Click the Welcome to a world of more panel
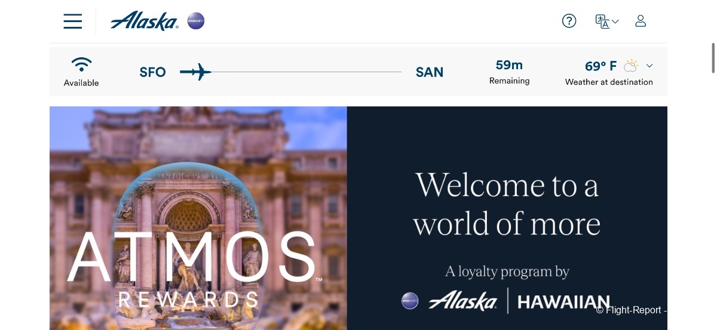Viewport: 717px width, 330px height. click(x=507, y=218)
